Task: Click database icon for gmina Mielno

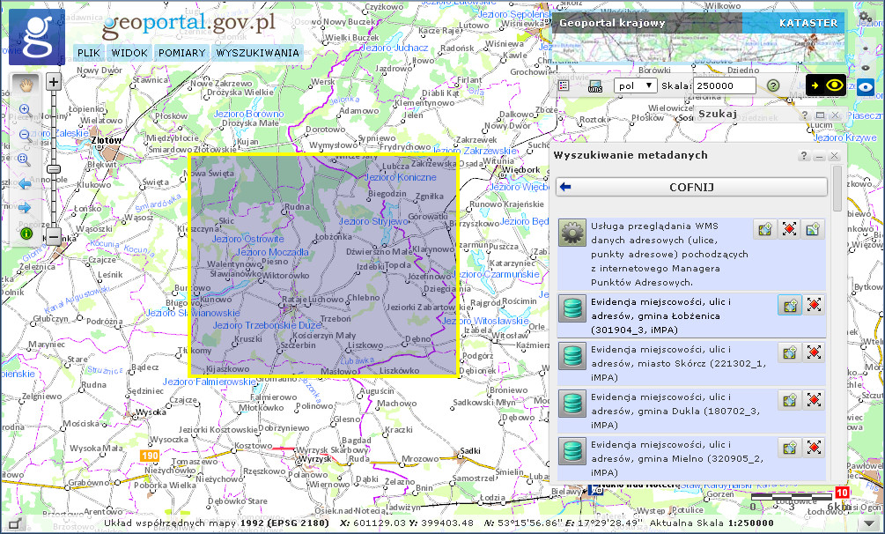Action: pyautogui.click(x=572, y=451)
